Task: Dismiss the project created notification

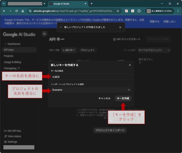Action: (x=120, y=27)
